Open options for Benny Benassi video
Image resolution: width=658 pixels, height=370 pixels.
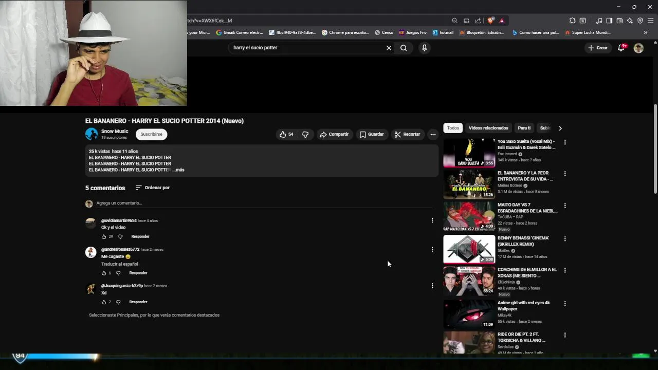point(565,239)
